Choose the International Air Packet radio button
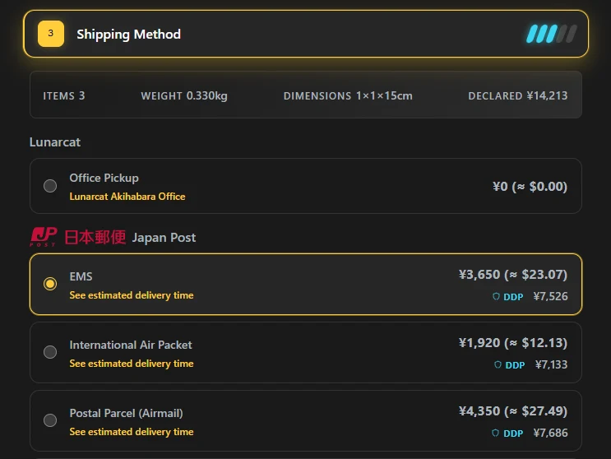The width and height of the screenshot is (611, 459). point(50,352)
